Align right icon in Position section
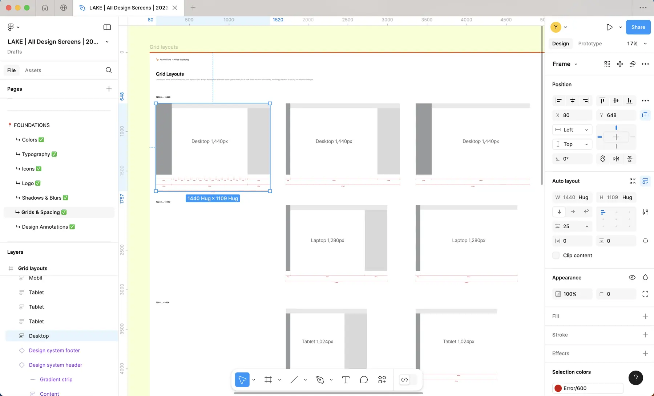The height and width of the screenshot is (396, 654). pos(586,101)
